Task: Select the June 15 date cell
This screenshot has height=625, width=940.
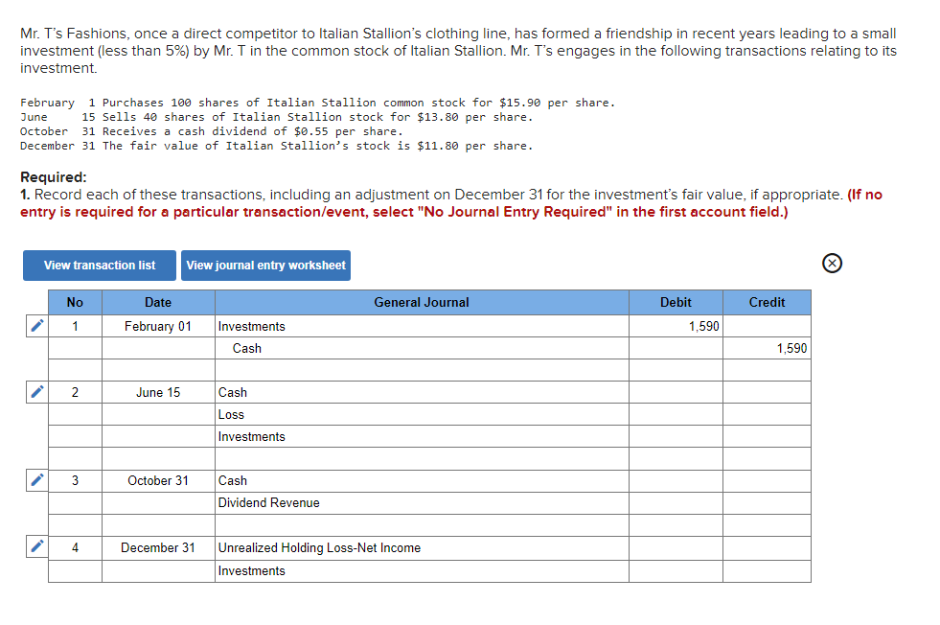Action: [x=158, y=392]
